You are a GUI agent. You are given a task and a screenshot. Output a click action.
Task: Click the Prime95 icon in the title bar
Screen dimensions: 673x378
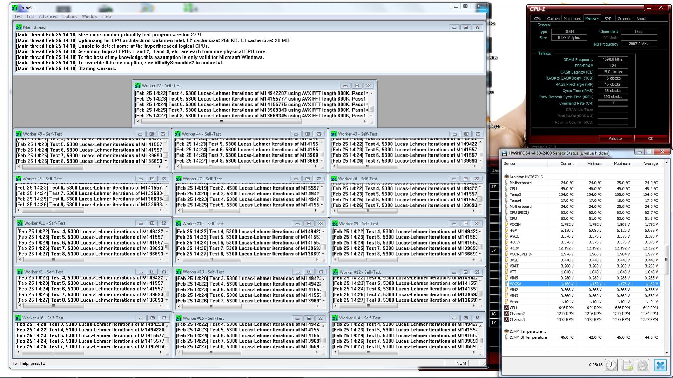coord(14,7)
